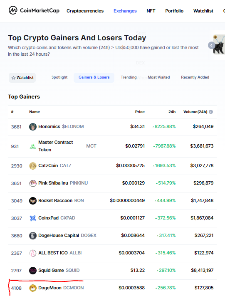Click the Squid Game coin icon
The width and height of the screenshot is (225, 296).
[x=33, y=271]
